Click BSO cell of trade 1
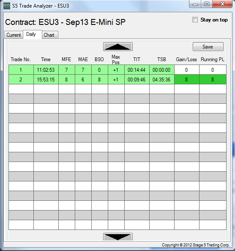Viewport: 235px width, 251px height. [x=100, y=70]
